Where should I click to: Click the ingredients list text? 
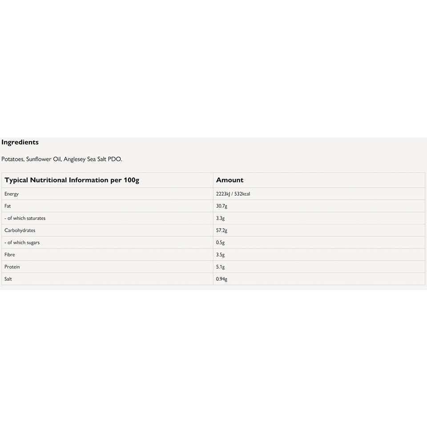click(x=61, y=159)
